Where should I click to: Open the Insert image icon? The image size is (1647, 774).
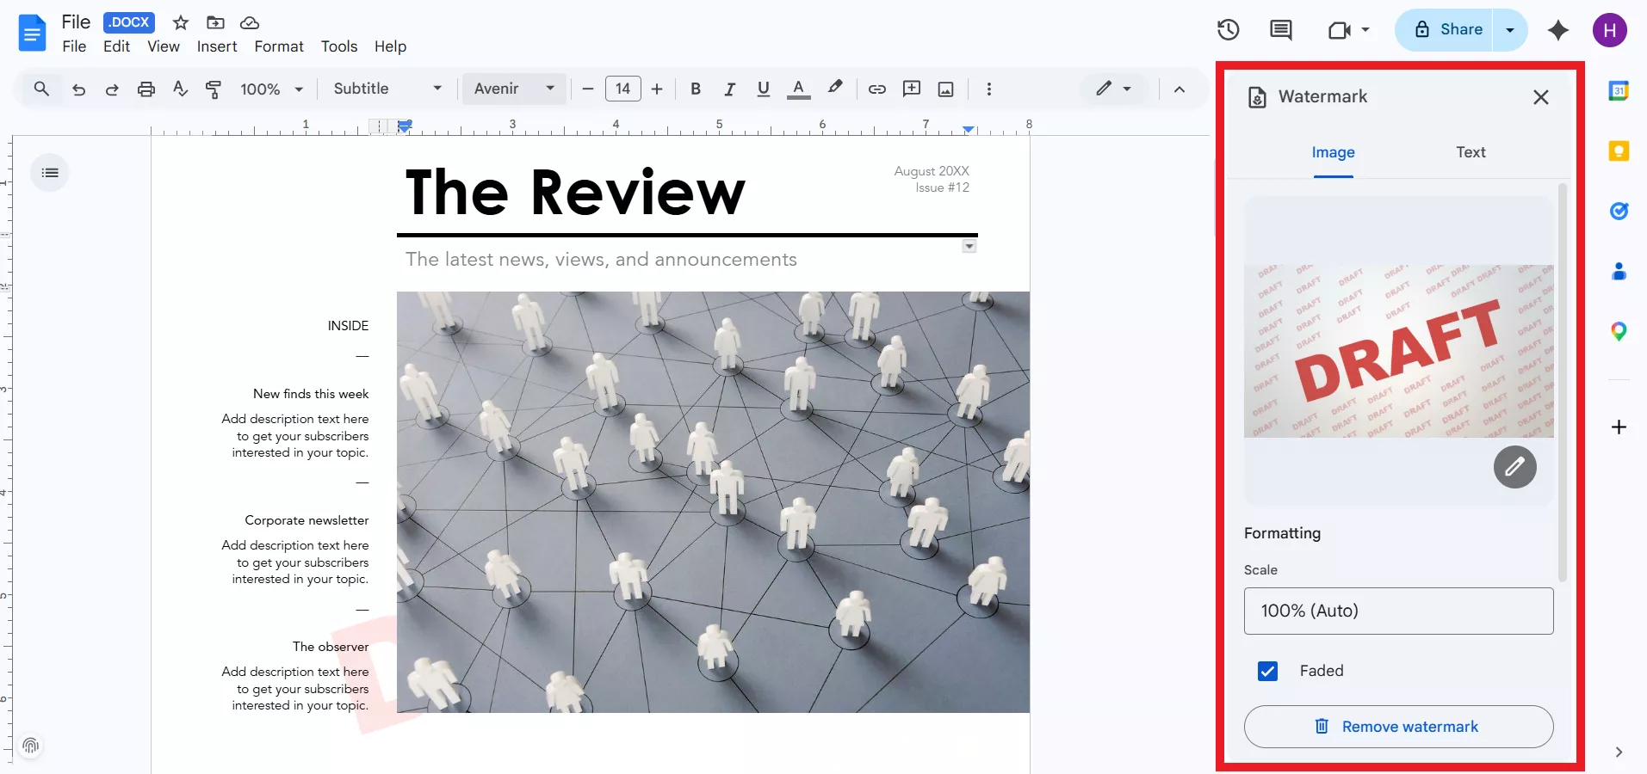[945, 89]
